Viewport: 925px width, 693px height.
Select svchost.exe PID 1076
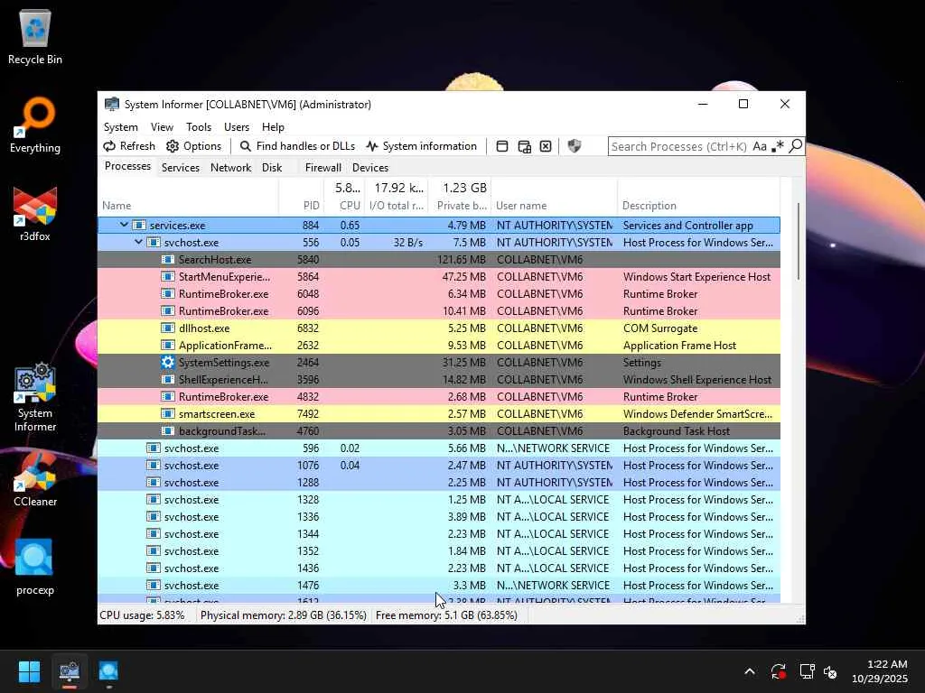click(439, 465)
